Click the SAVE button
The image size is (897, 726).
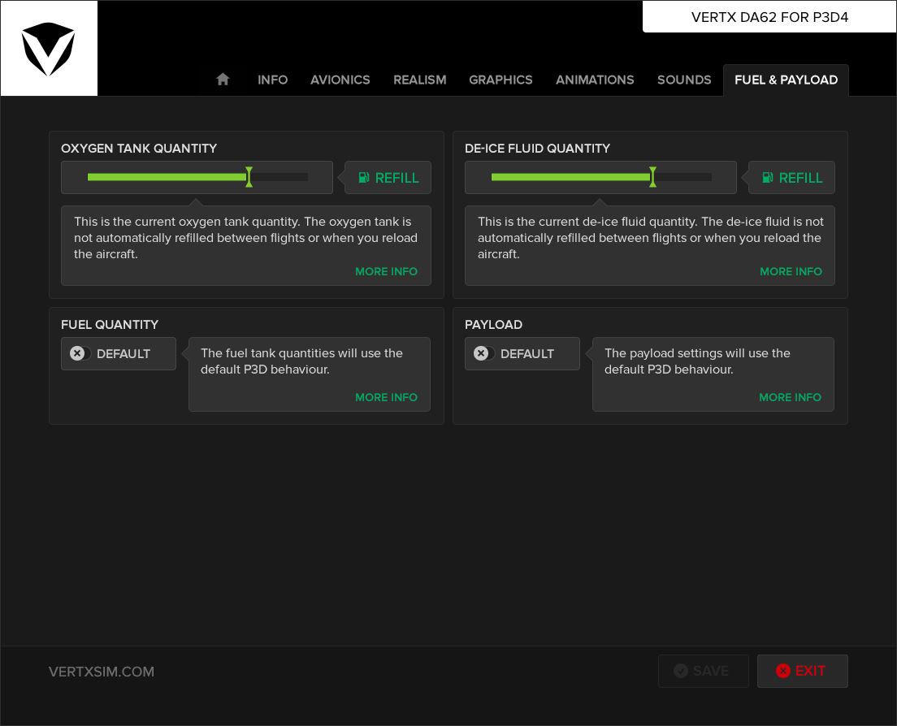703,671
